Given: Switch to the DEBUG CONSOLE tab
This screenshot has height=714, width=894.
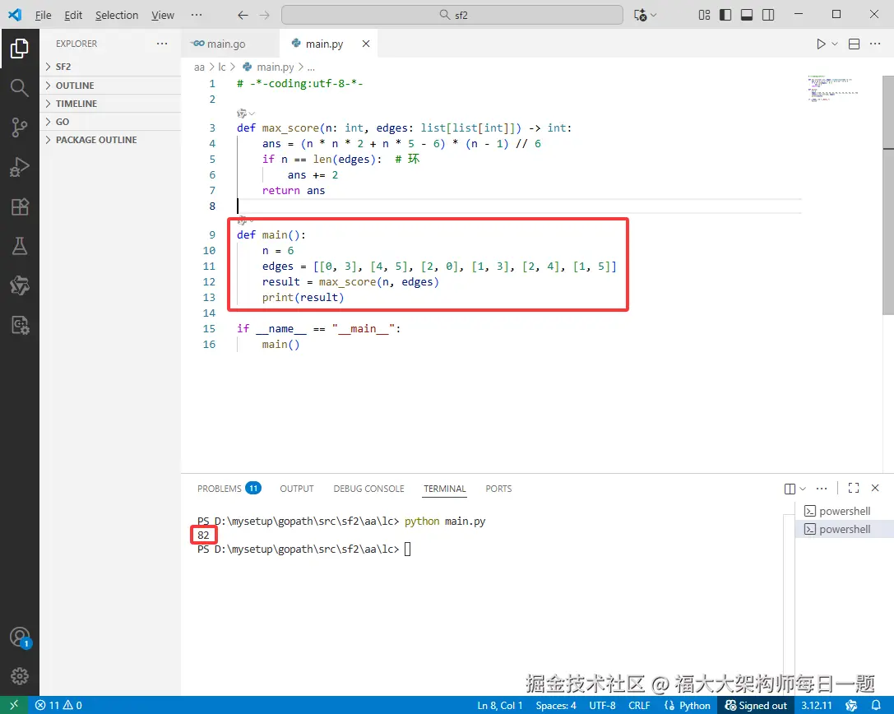Looking at the screenshot, I should click(369, 489).
